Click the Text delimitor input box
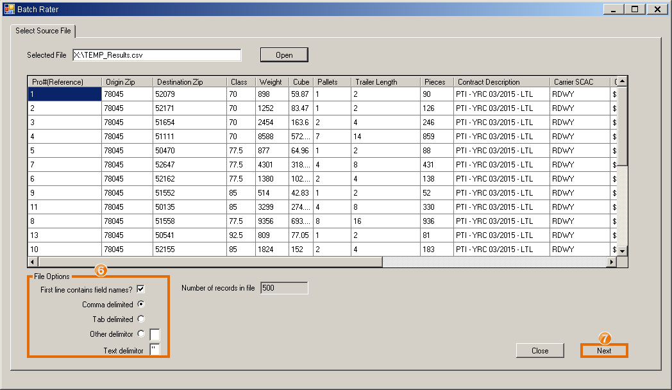The height and width of the screenshot is (390, 672). pyautogui.click(x=155, y=350)
